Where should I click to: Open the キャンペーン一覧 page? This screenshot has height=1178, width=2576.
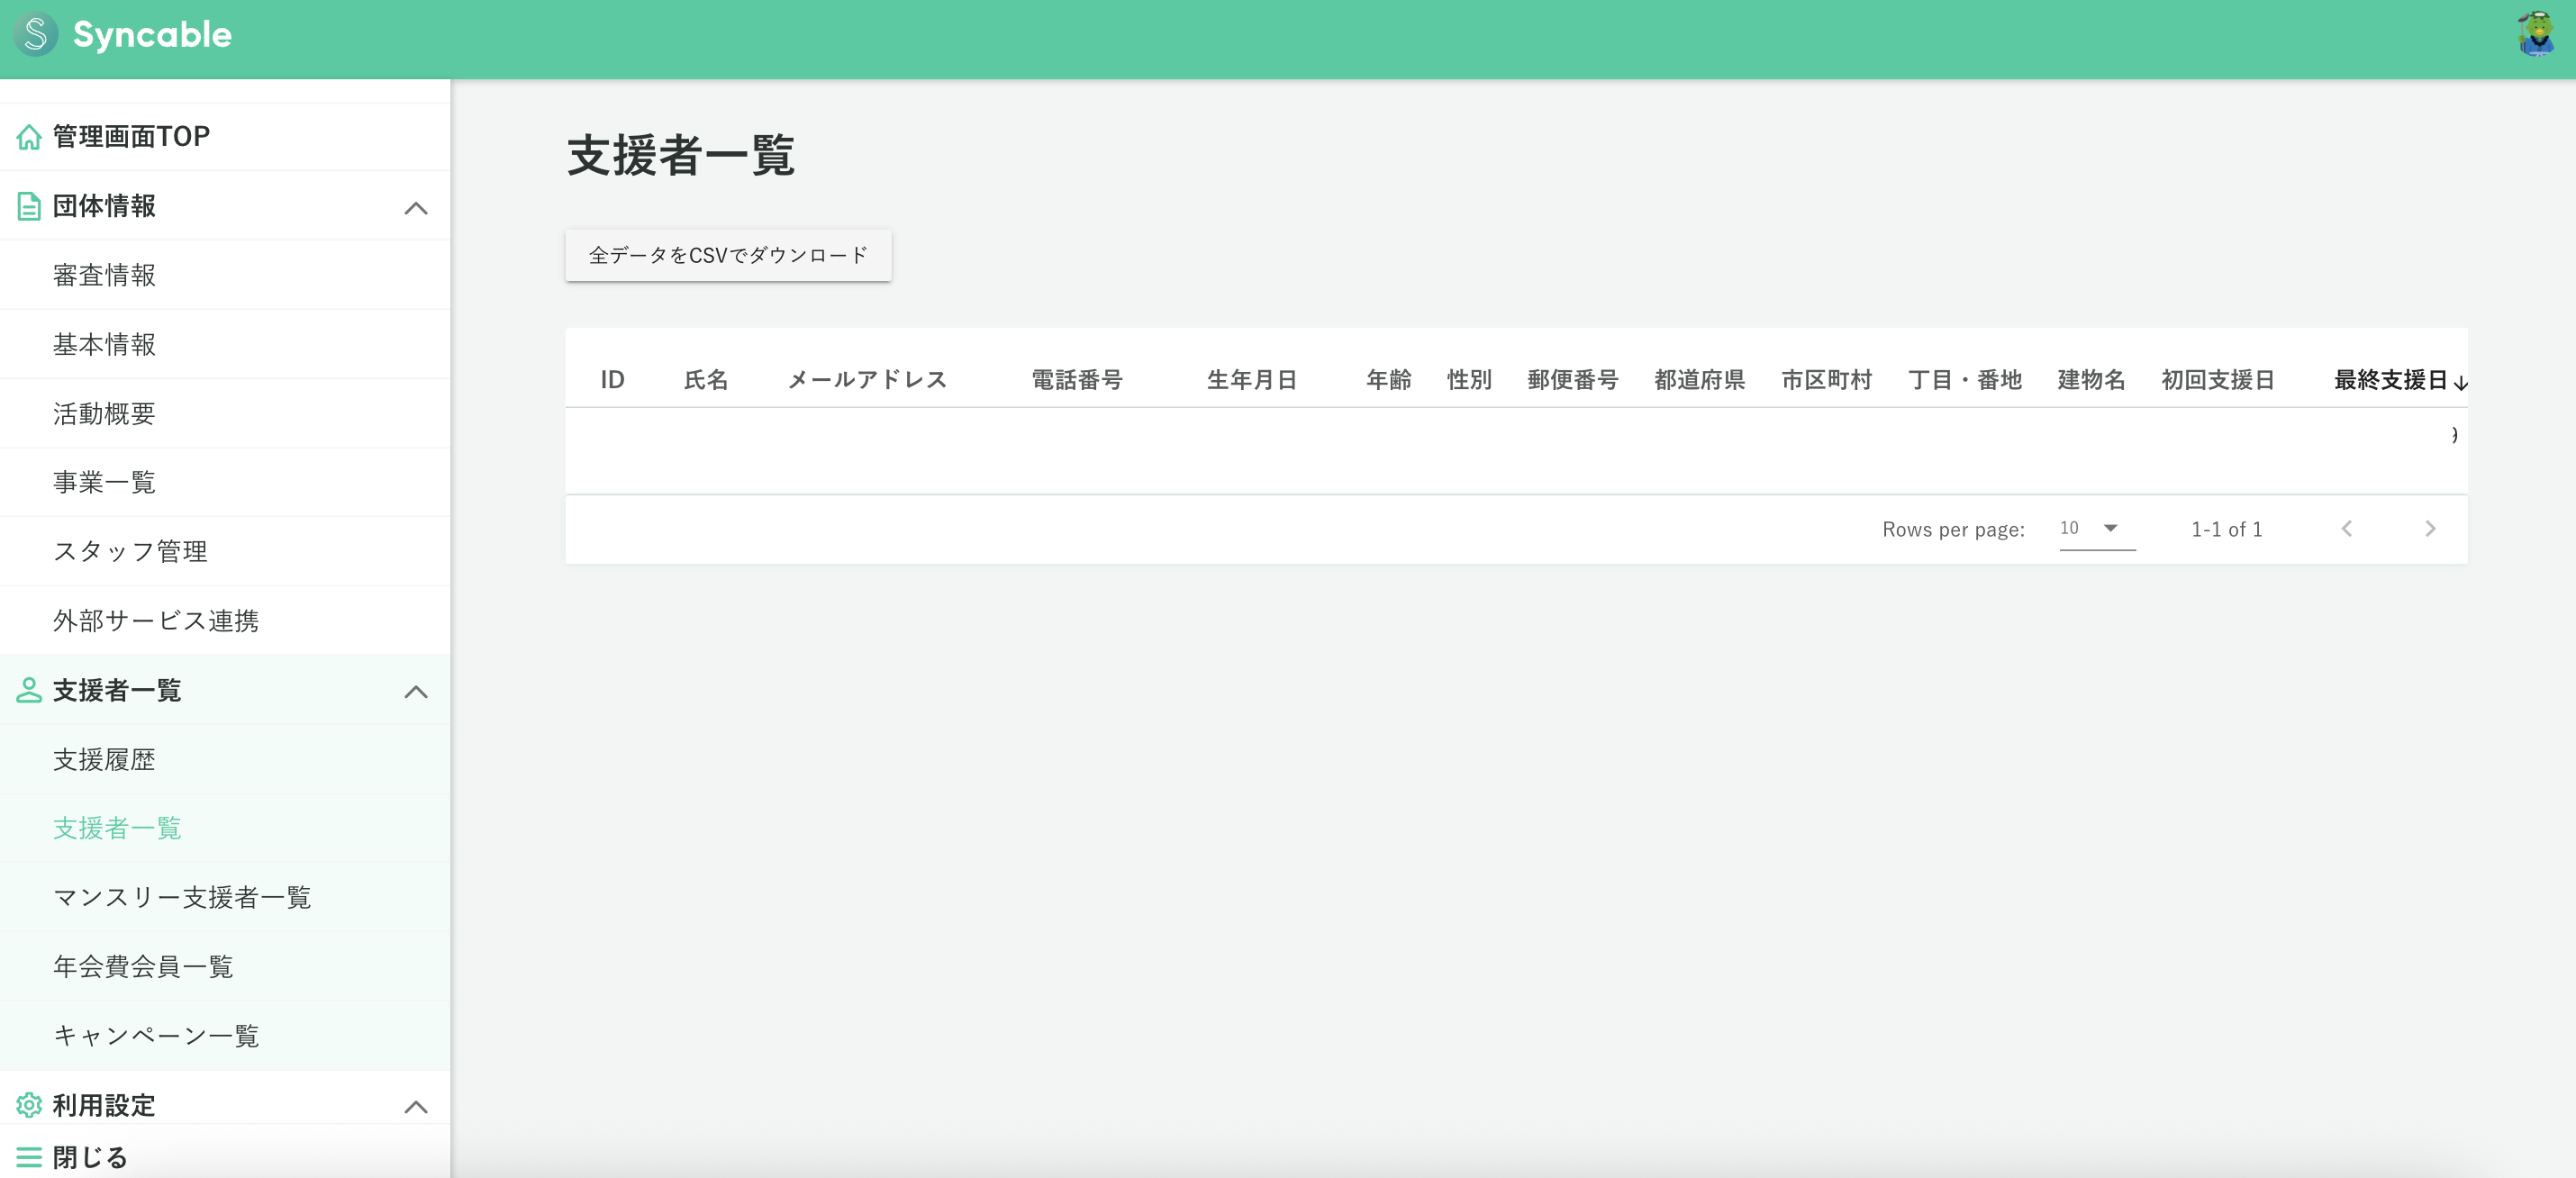tap(156, 1036)
